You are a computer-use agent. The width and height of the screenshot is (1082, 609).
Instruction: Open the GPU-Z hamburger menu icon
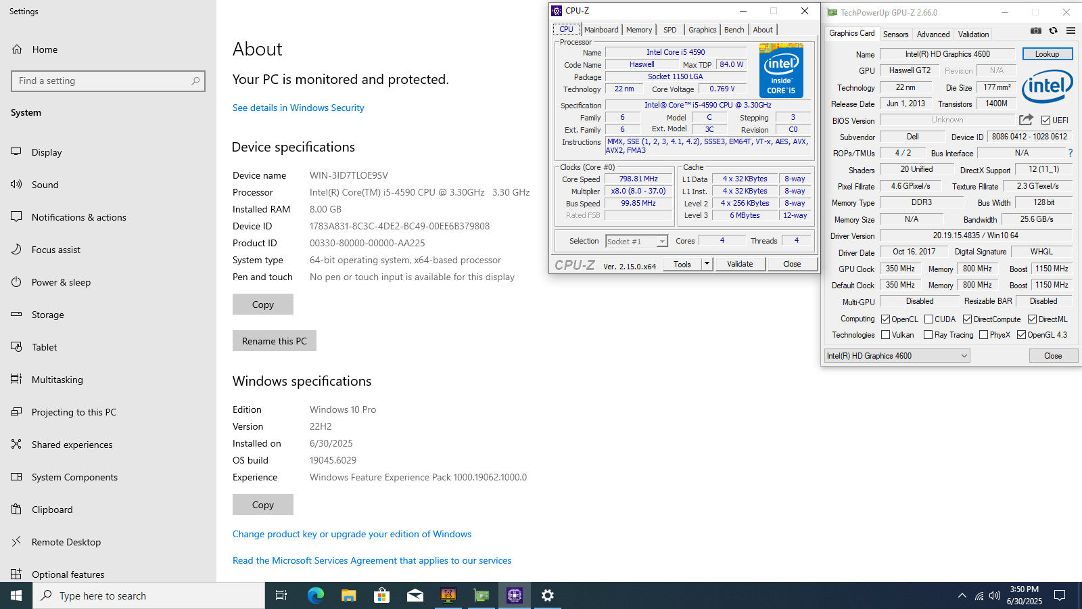point(1071,30)
